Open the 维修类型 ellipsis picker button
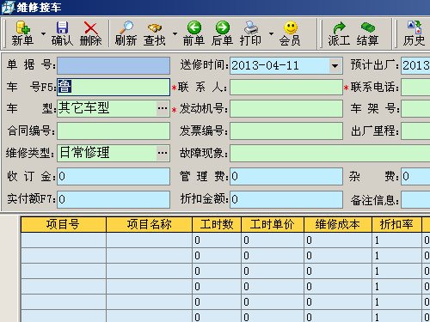430x322 pixels. click(x=163, y=153)
